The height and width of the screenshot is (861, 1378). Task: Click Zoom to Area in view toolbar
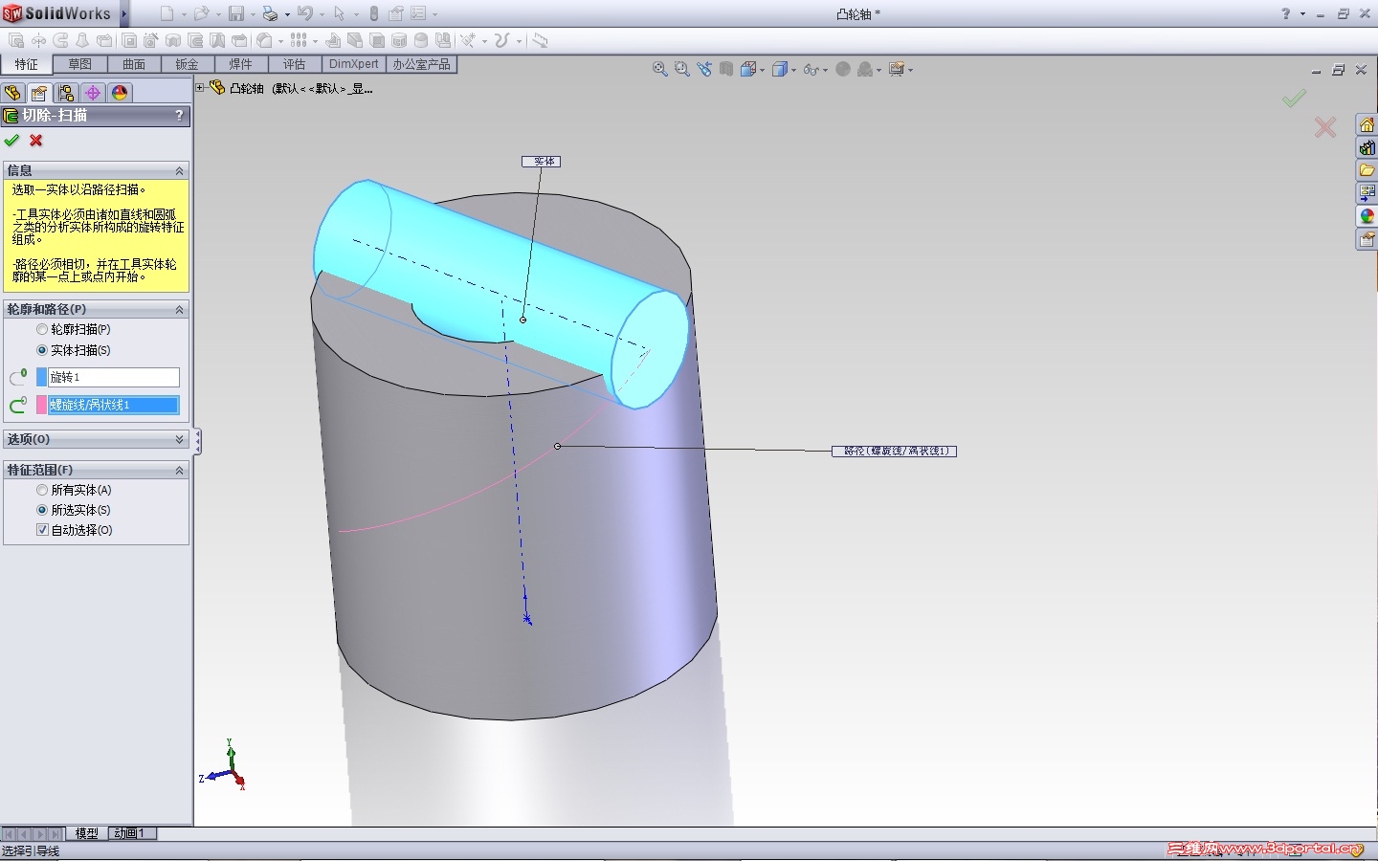point(681,69)
